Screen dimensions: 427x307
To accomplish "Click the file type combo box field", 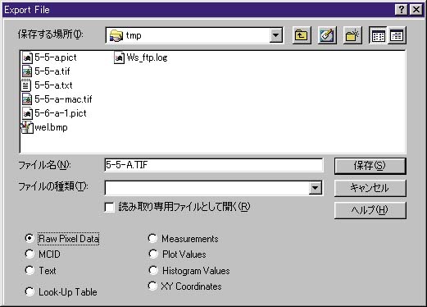I will [214, 188].
